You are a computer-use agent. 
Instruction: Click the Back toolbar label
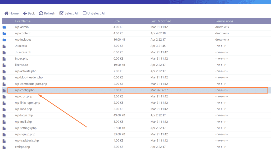coord(31,13)
